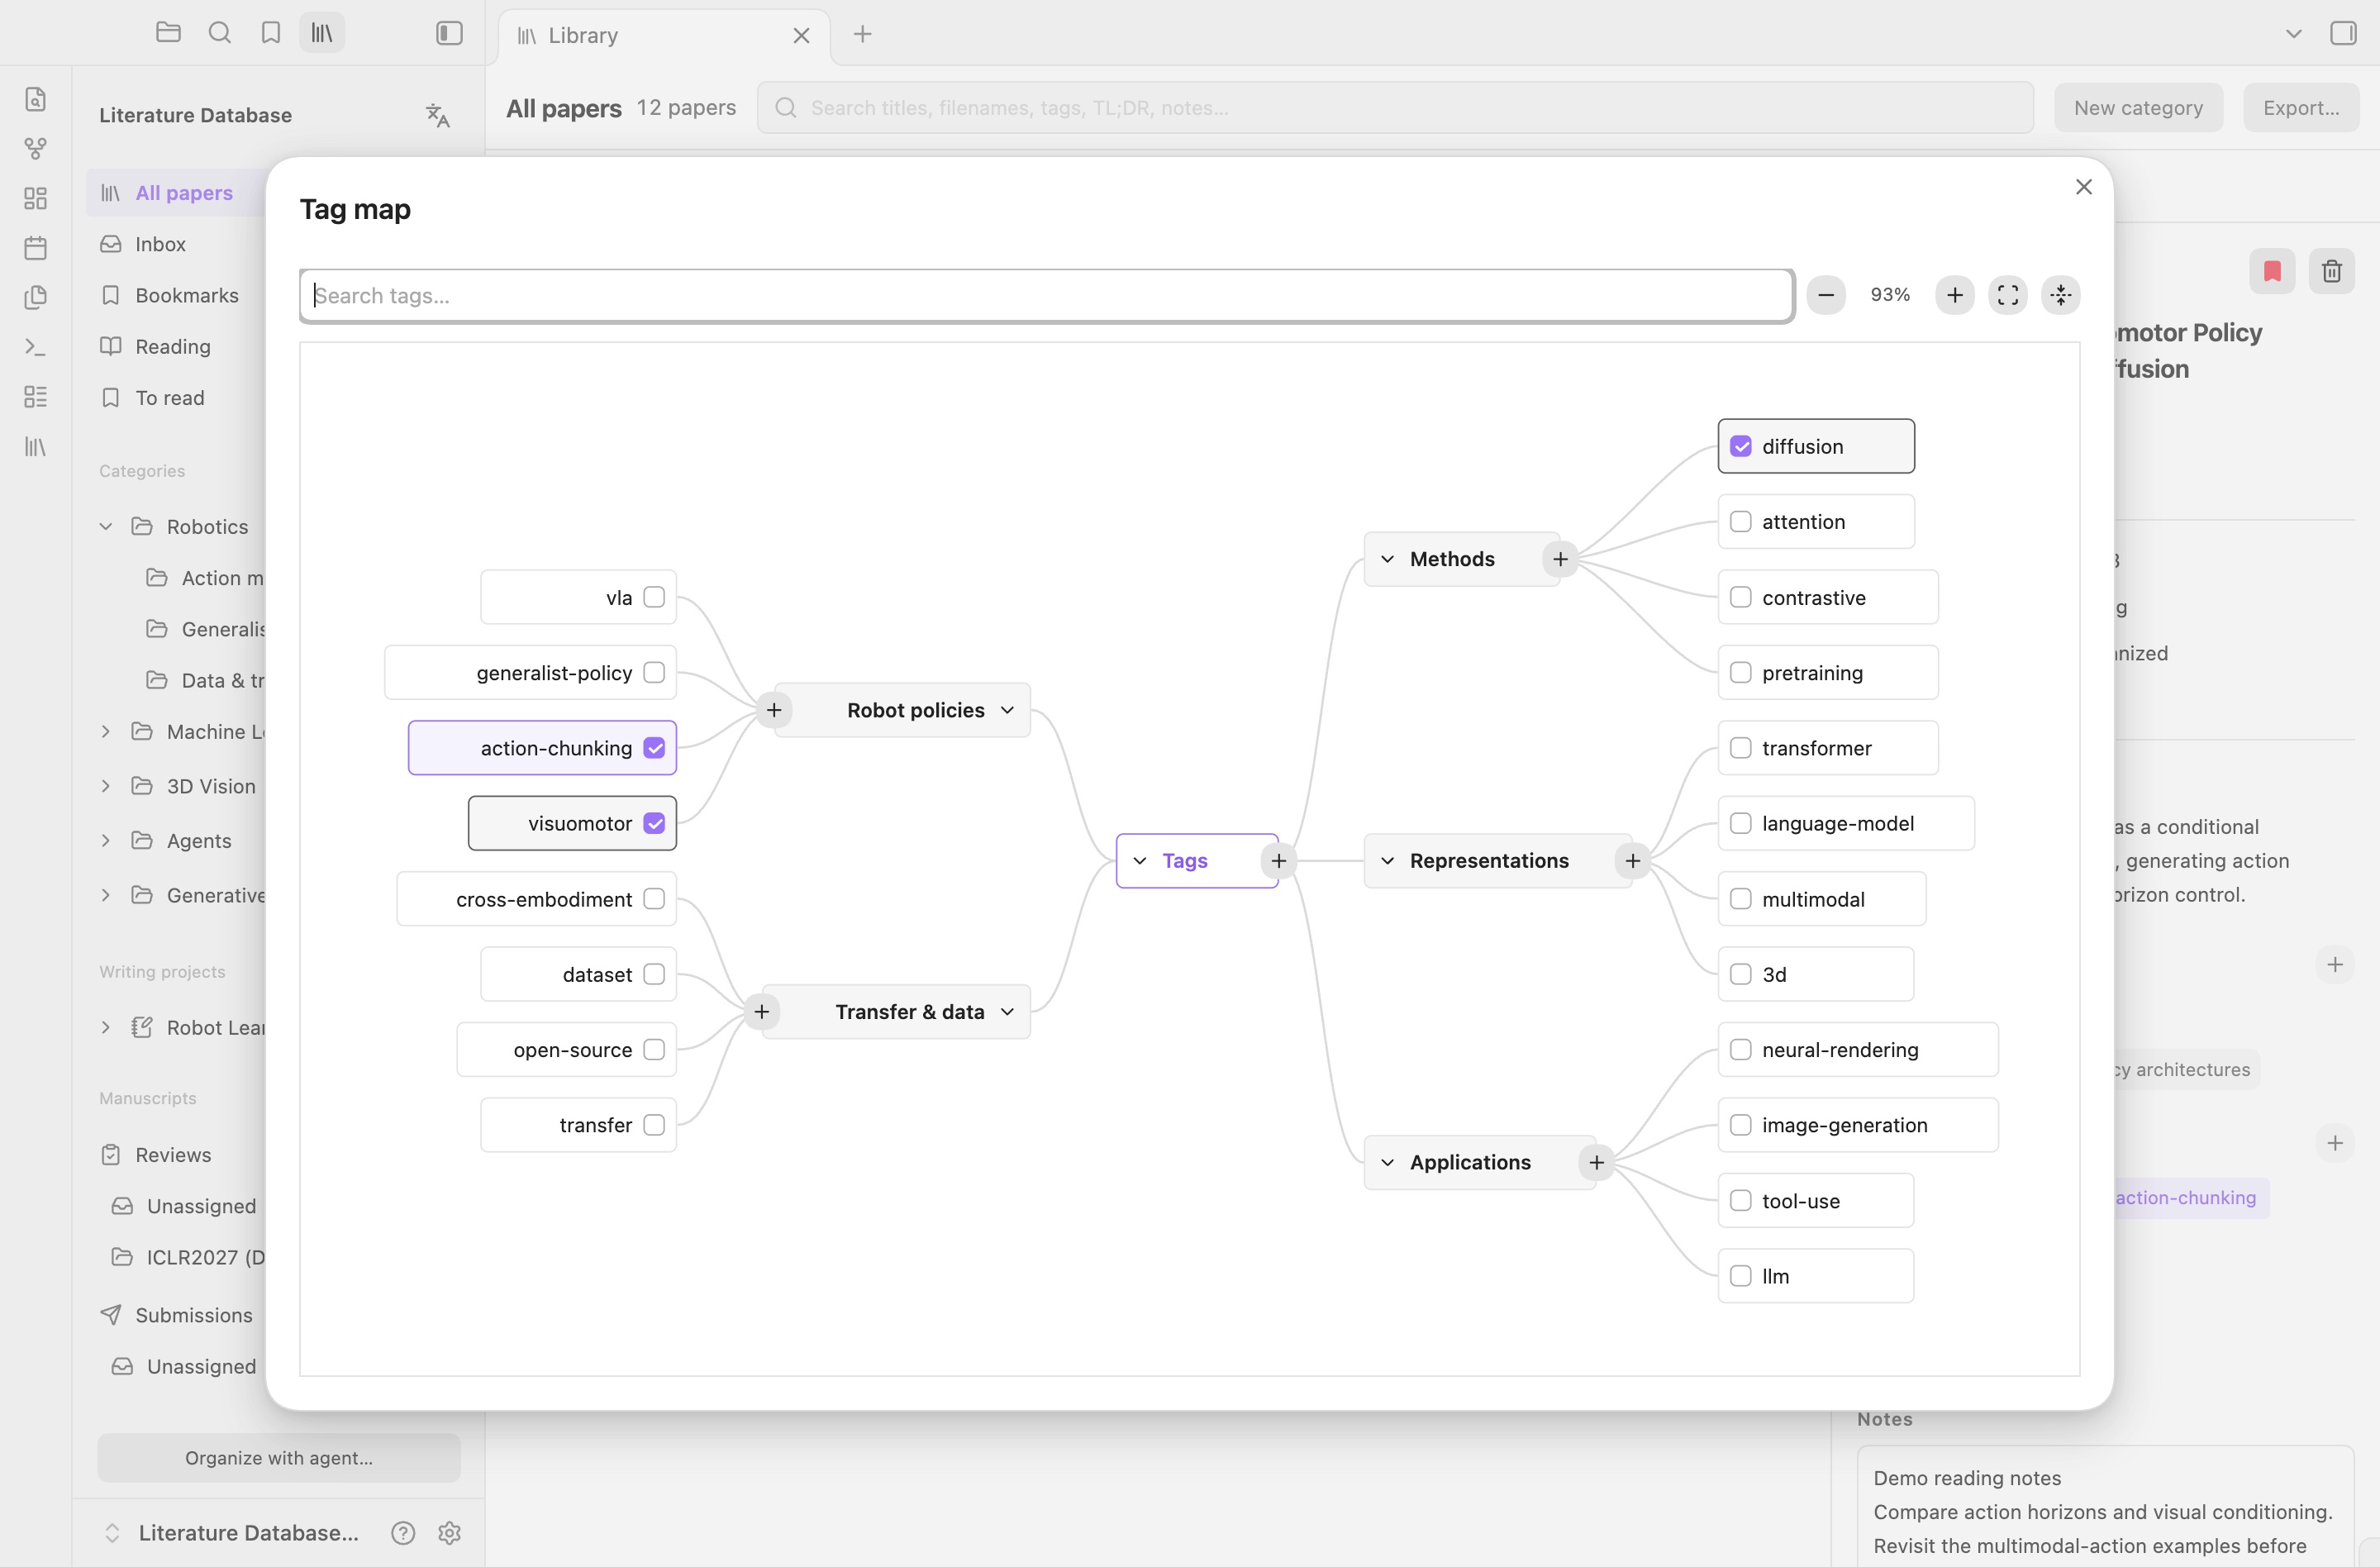The image size is (2380, 1567).
Task: Fit the tag map to view
Action: [2007, 295]
